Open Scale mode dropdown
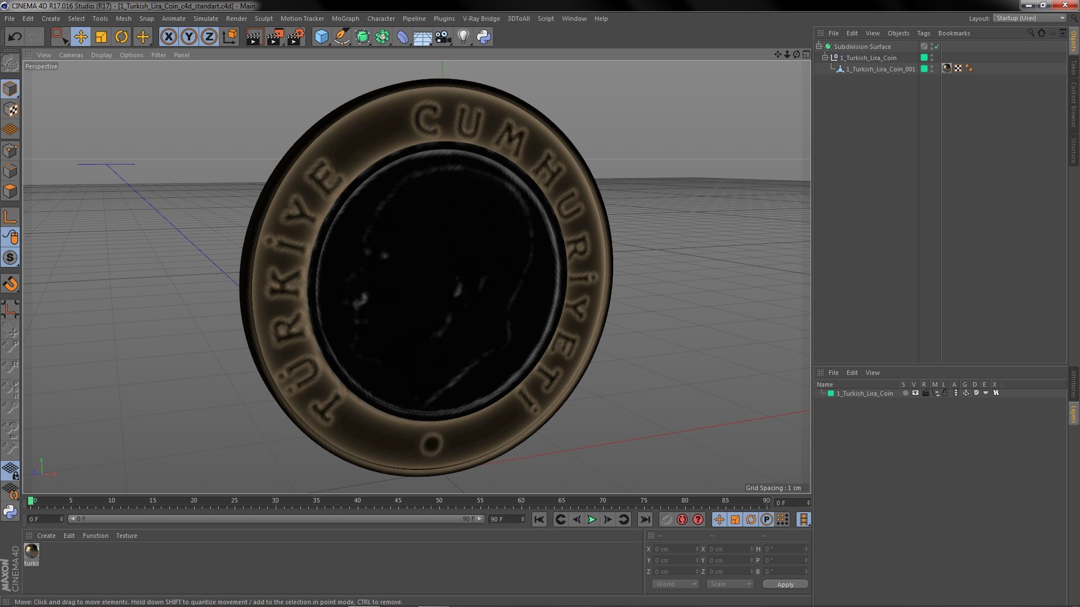Image resolution: width=1080 pixels, height=607 pixels. (730, 585)
